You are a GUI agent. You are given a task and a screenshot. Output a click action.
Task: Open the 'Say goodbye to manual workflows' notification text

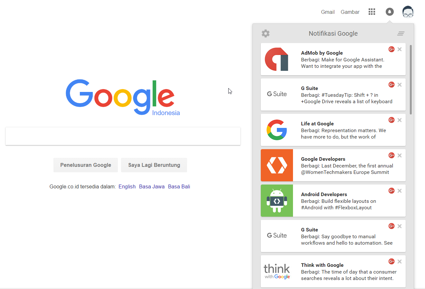(x=347, y=240)
